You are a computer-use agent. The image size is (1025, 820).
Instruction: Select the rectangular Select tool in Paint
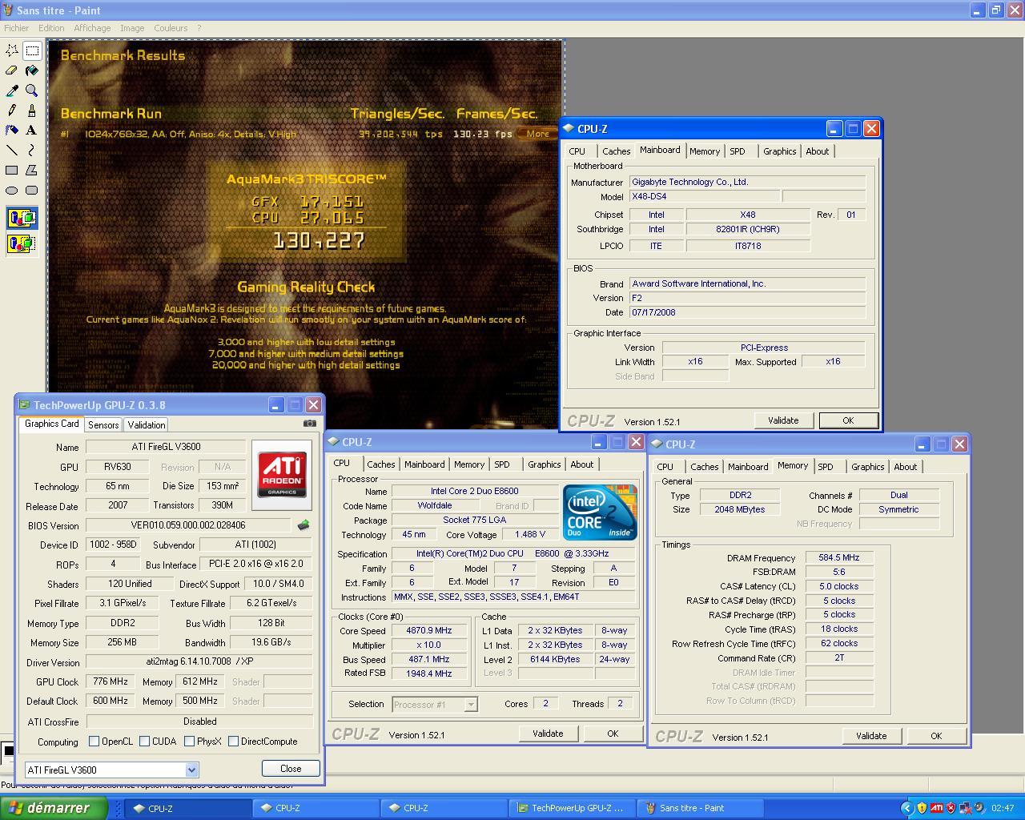pos(32,50)
